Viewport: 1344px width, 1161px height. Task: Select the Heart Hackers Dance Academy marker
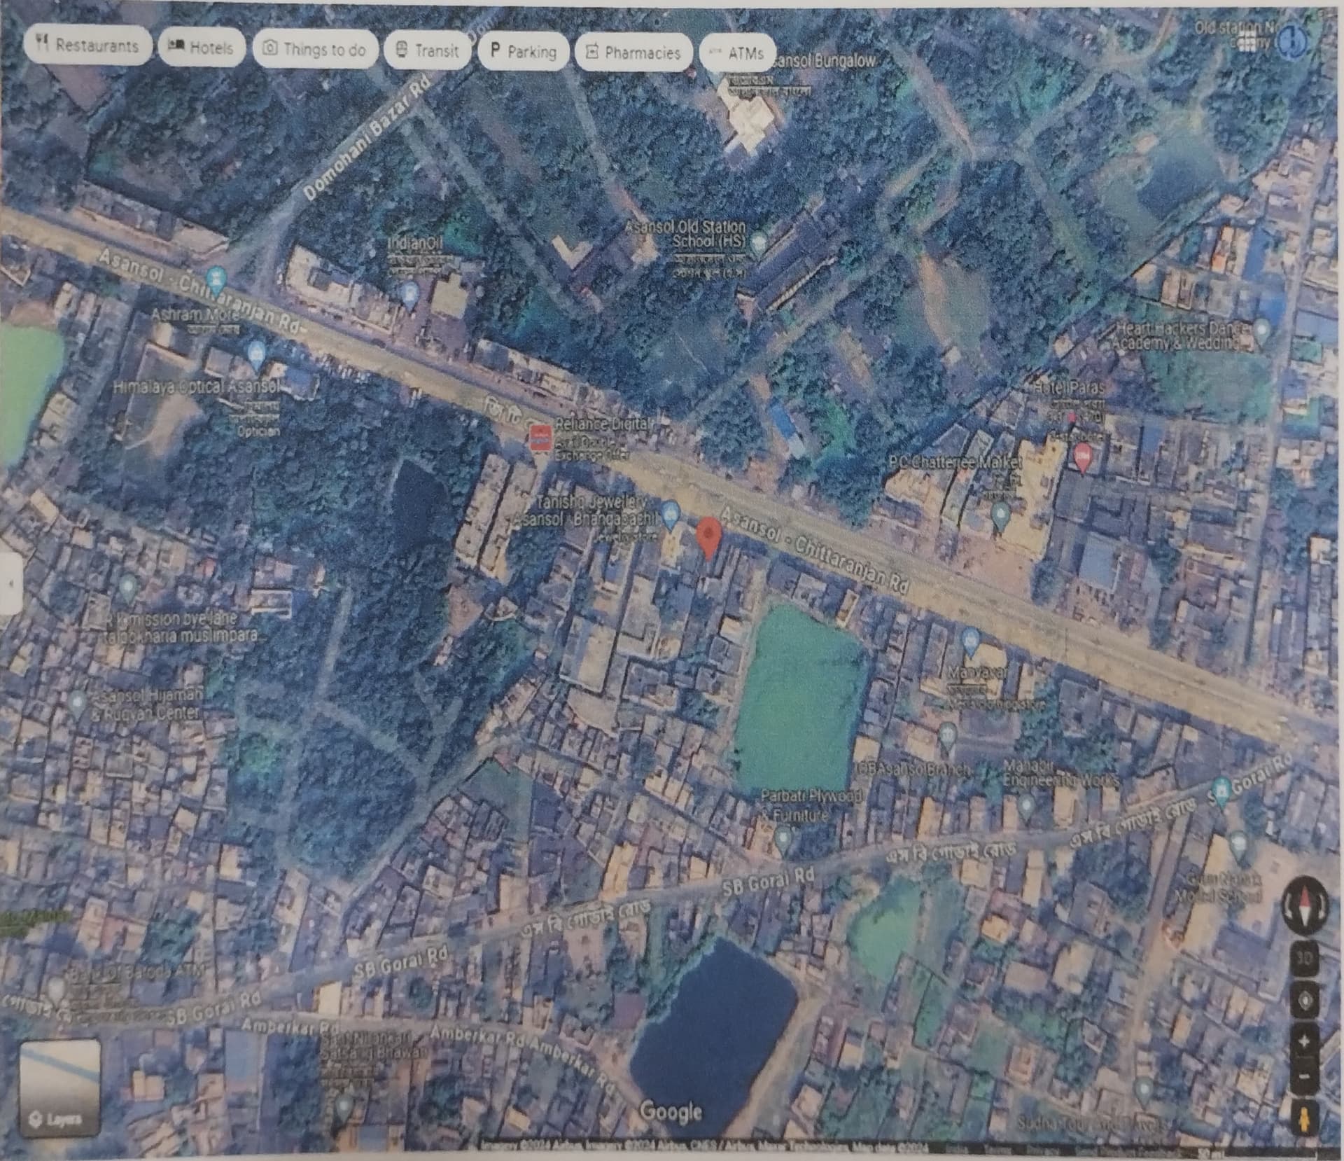tap(1261, 331)
